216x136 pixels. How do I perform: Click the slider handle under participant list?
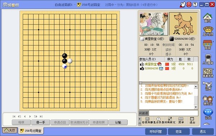[x=140, y=83]
